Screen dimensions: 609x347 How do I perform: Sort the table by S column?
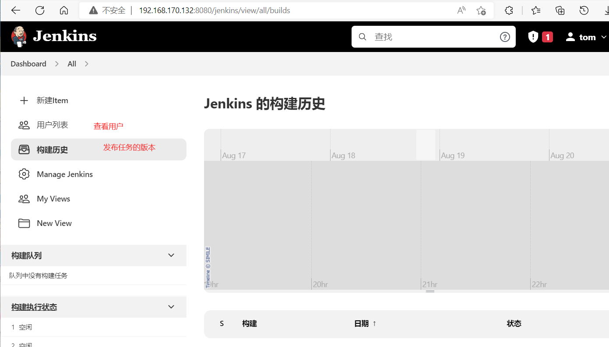point(222,324)
